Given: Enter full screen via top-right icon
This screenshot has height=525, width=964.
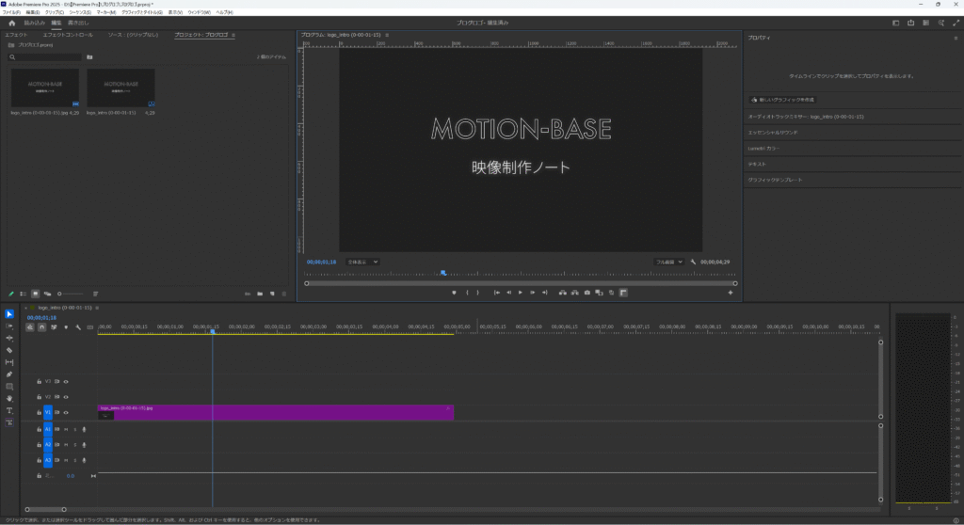Looking at the screenshot, I should coord(956,23).
